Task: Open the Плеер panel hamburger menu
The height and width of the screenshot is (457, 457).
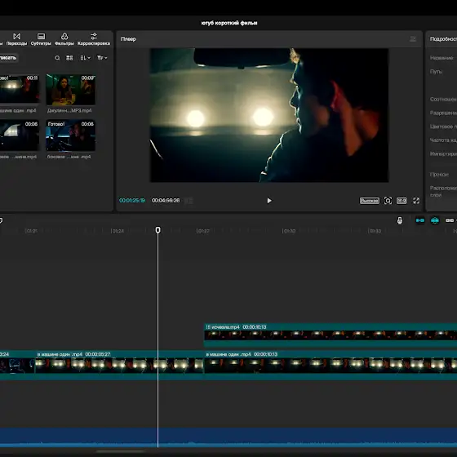Action: click(x=413, y=39)
